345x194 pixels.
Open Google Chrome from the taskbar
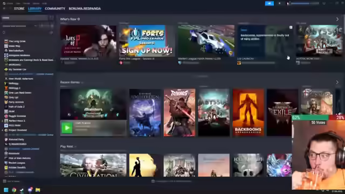(x=14, y=190)
